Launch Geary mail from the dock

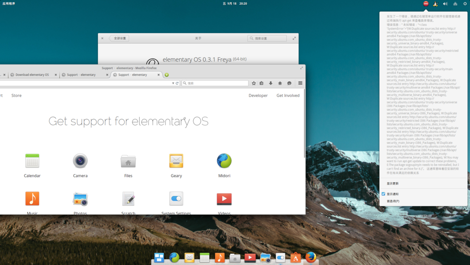click(x=189, y=257)
